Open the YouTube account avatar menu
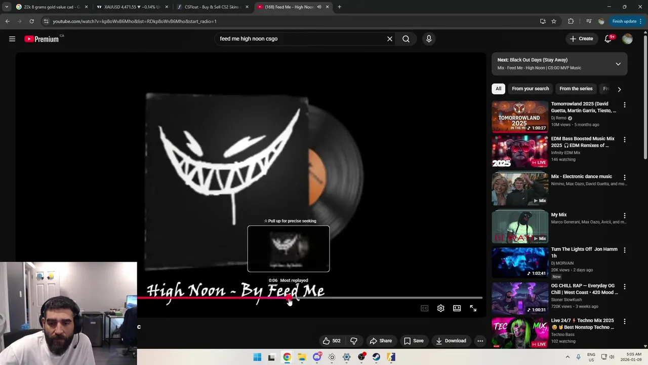648x365 pixels. [x=627, y=39]
